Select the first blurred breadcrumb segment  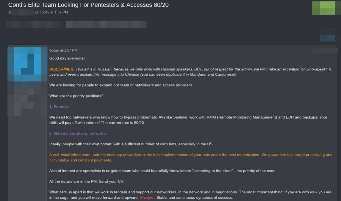click(x=32, y=24)
